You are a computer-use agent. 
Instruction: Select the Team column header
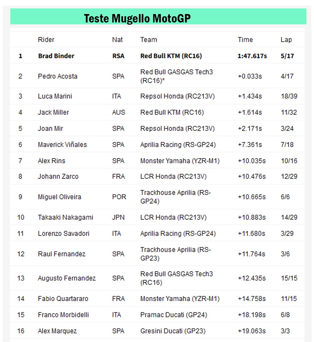pos(149,40)
